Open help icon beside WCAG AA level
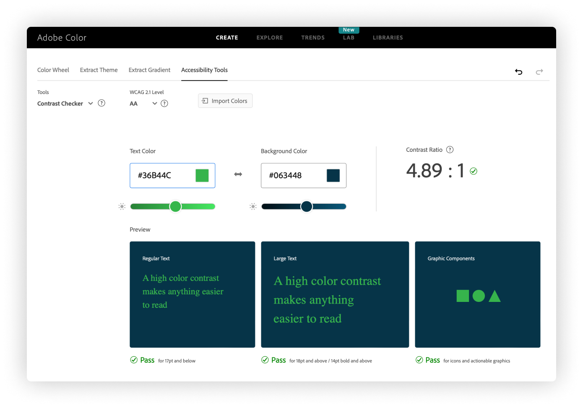 (164, 104)
